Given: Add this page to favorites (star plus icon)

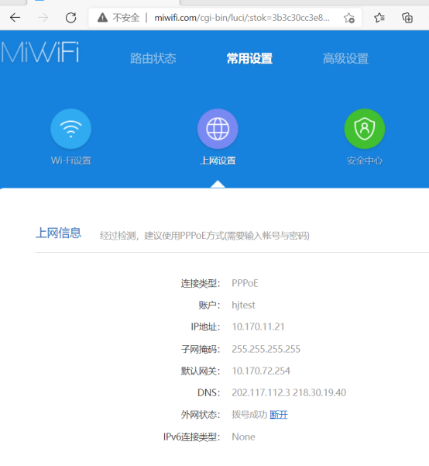Looking at the screenshot, I should pyautogui.click(x=349, y=18).
